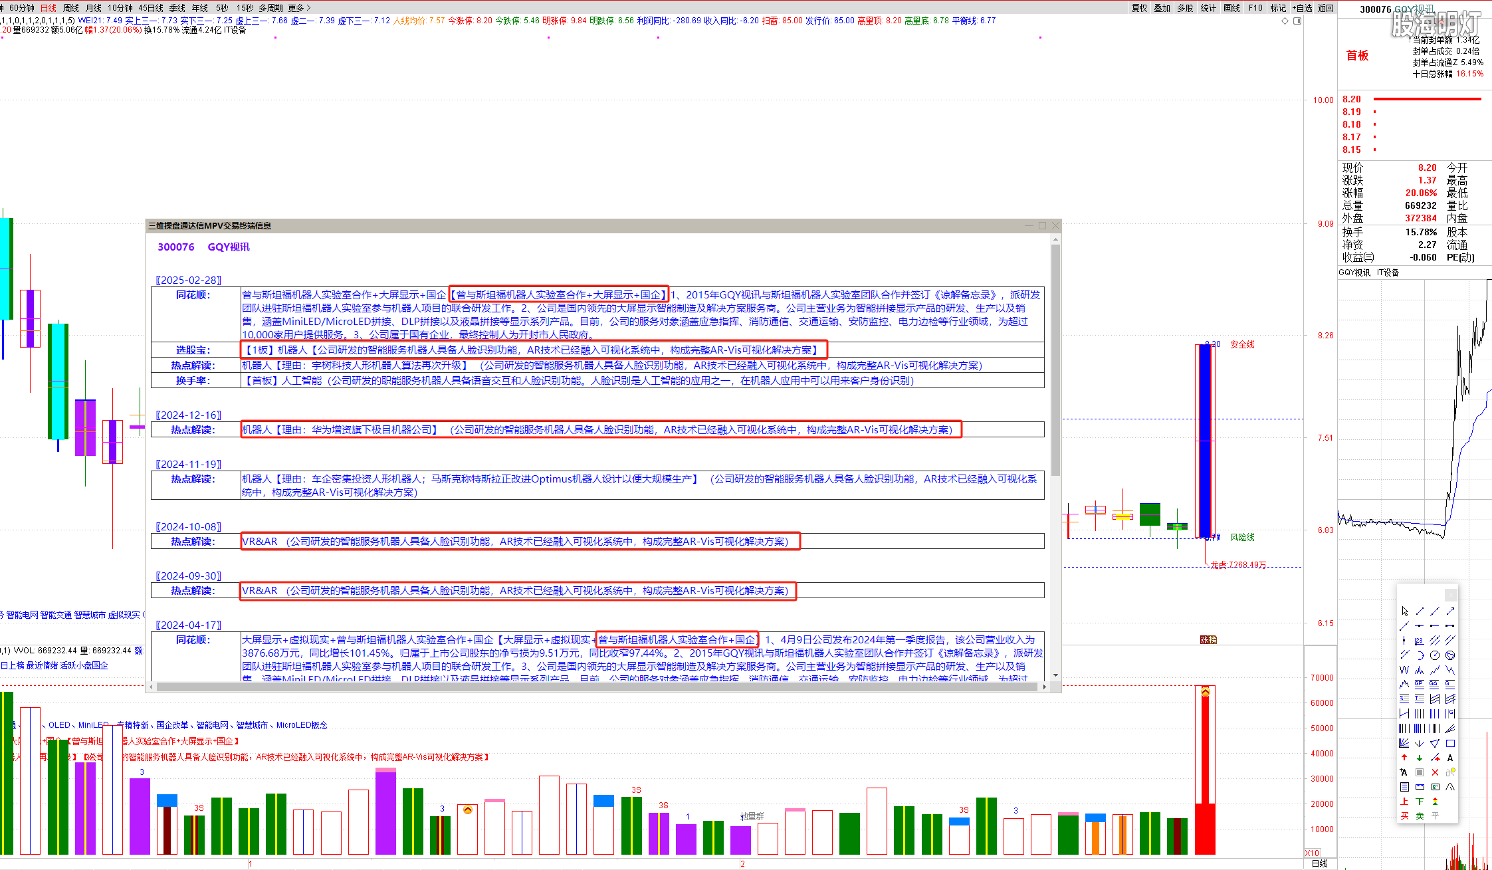1492x870 pixels.
Task: Close the drawing tools palette
Action: click(1451, 595)
